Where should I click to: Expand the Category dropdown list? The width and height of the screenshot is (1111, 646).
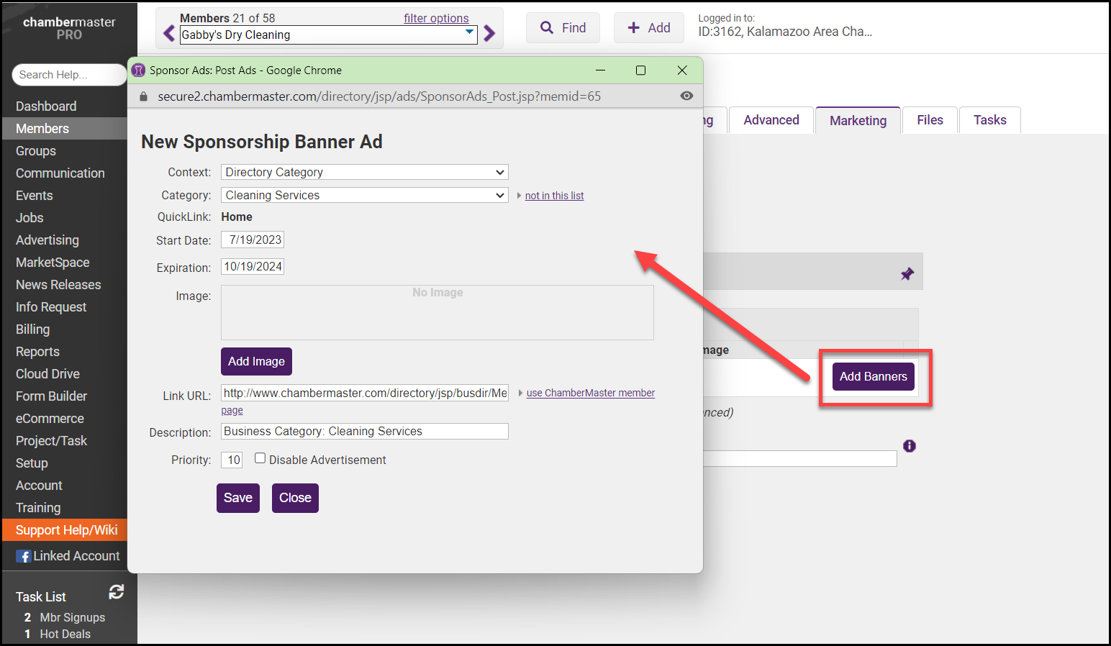364,196
